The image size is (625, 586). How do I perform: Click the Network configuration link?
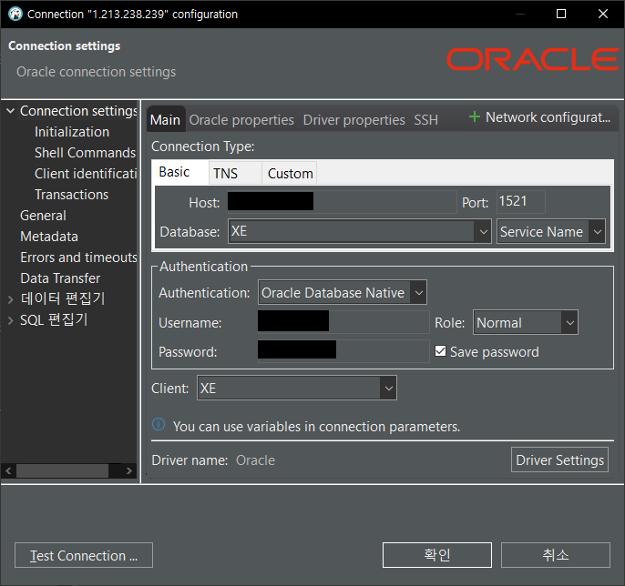click(548, 117)
